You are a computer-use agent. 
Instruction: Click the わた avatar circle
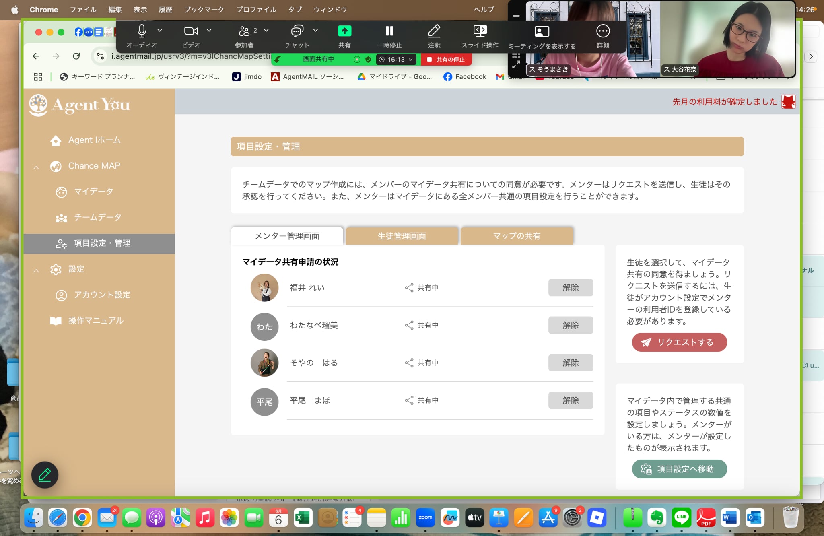point(264,326)
